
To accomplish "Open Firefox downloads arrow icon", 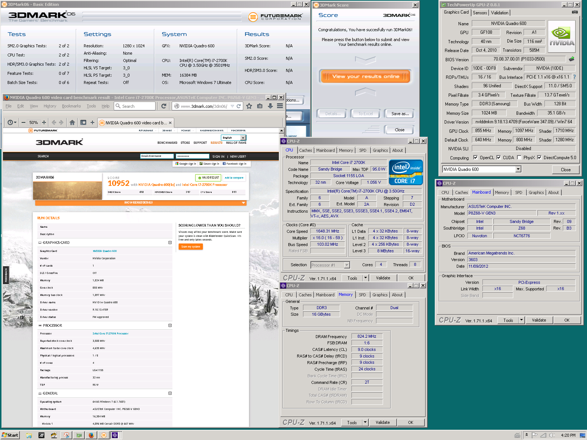I will pyautogui.click(x=270, y=106).
